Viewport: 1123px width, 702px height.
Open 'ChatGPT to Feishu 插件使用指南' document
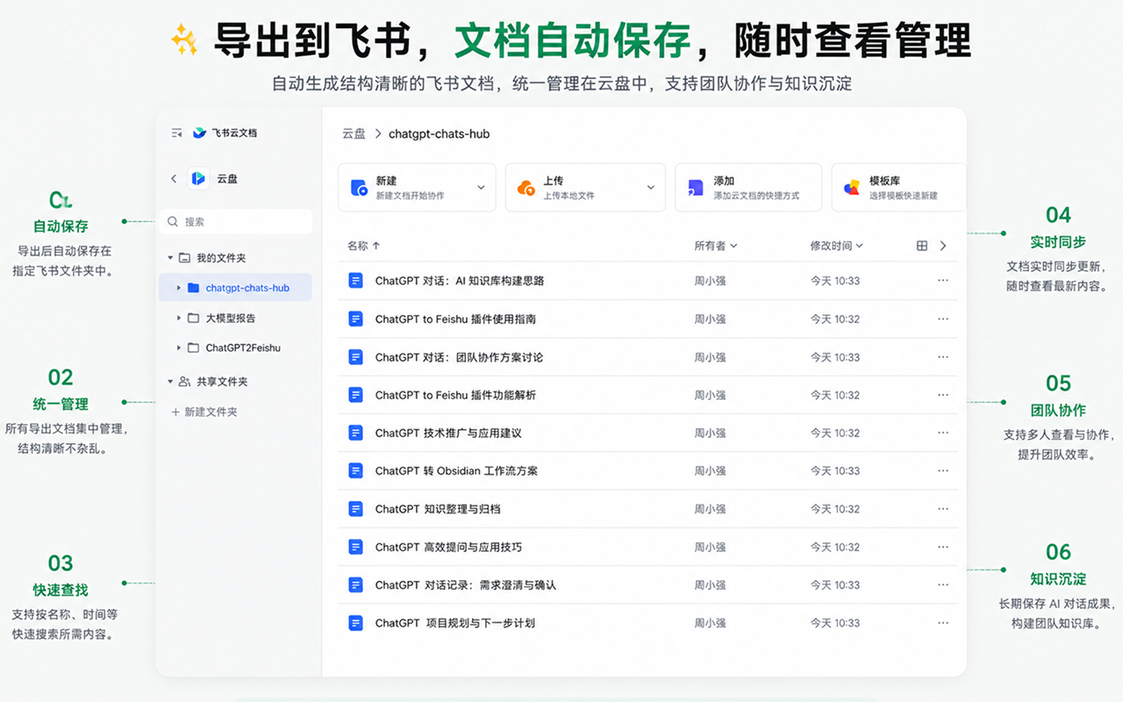455,319
